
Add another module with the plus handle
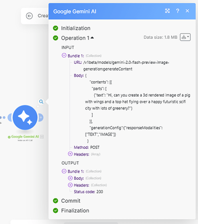41,118
